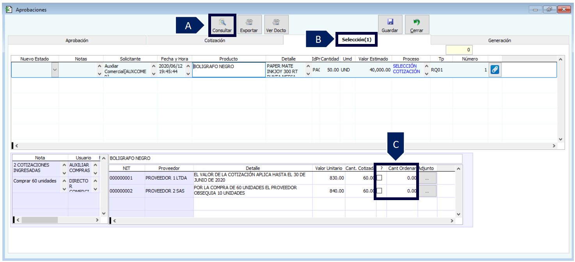Save changes with Guardar button
Screen dimensions: 575x262
coord(390,25)
